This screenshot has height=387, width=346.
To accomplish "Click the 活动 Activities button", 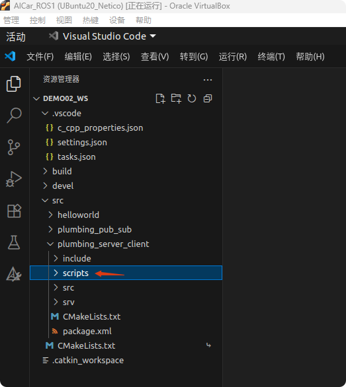I will 16,37.
